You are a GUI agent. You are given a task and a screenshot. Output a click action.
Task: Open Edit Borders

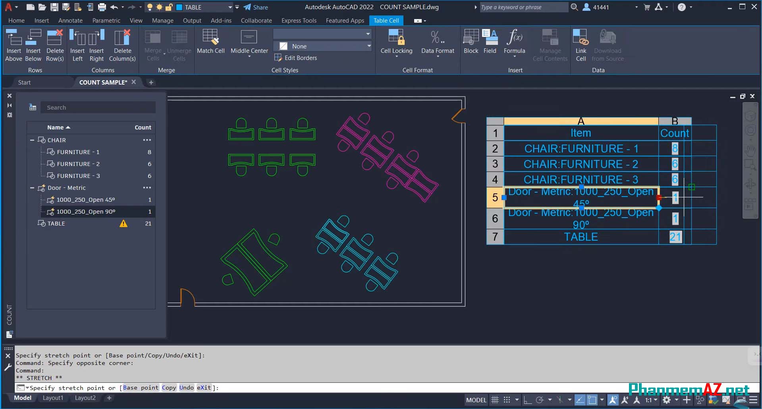pyautogui.click(x=296, y=58)
